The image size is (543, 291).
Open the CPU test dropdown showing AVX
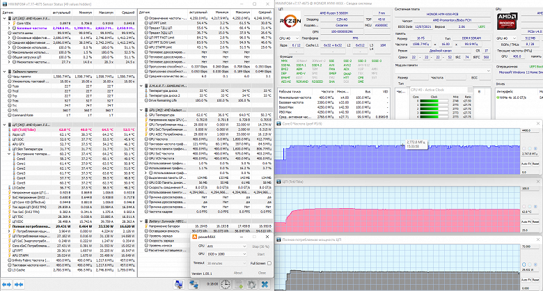[x=226, y=246]
